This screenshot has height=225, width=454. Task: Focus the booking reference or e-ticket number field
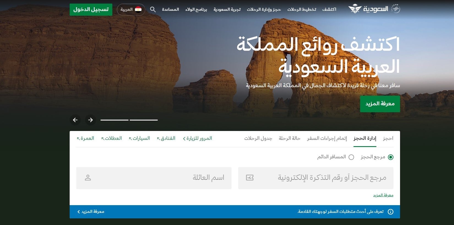click(316, 178)
